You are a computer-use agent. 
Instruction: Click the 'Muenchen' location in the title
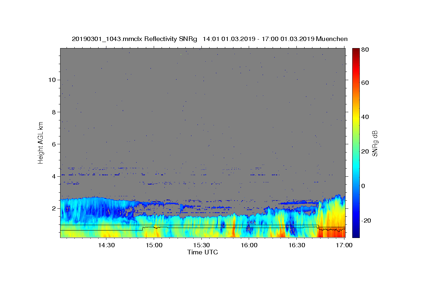point(332,39)
